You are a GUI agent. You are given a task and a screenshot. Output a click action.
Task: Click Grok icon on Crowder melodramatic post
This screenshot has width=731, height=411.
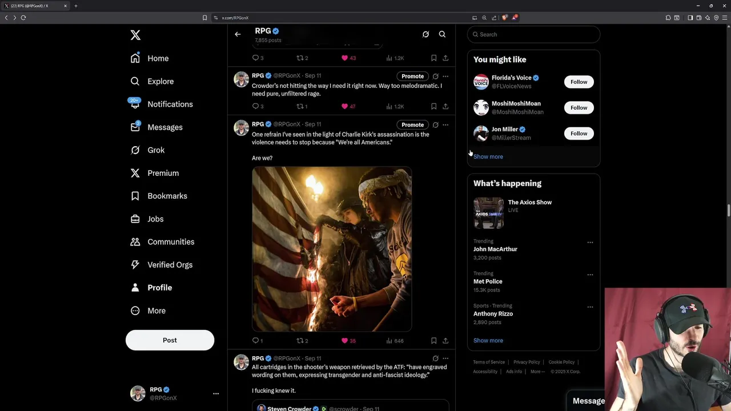tap(435, 76)
